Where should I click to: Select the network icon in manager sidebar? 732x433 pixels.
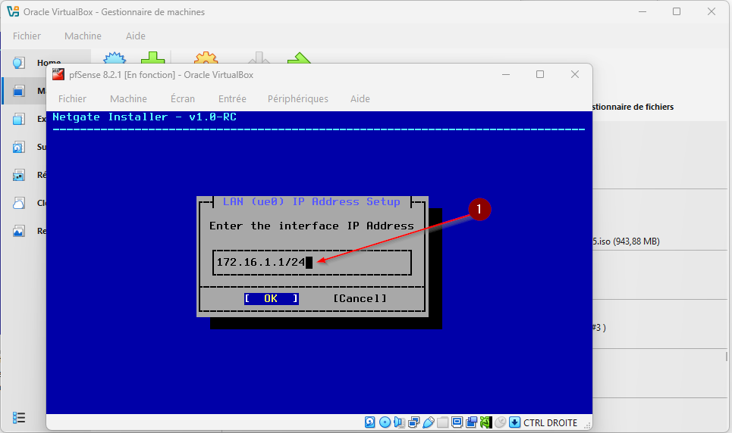tap(19, 175)
